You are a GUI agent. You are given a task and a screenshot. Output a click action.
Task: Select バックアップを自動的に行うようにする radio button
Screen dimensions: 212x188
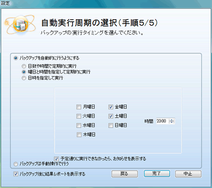click(16, 58)
